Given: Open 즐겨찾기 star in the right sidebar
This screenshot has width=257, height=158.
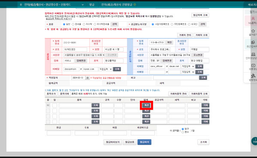Looking at the screenshot, I should point(253,32).
